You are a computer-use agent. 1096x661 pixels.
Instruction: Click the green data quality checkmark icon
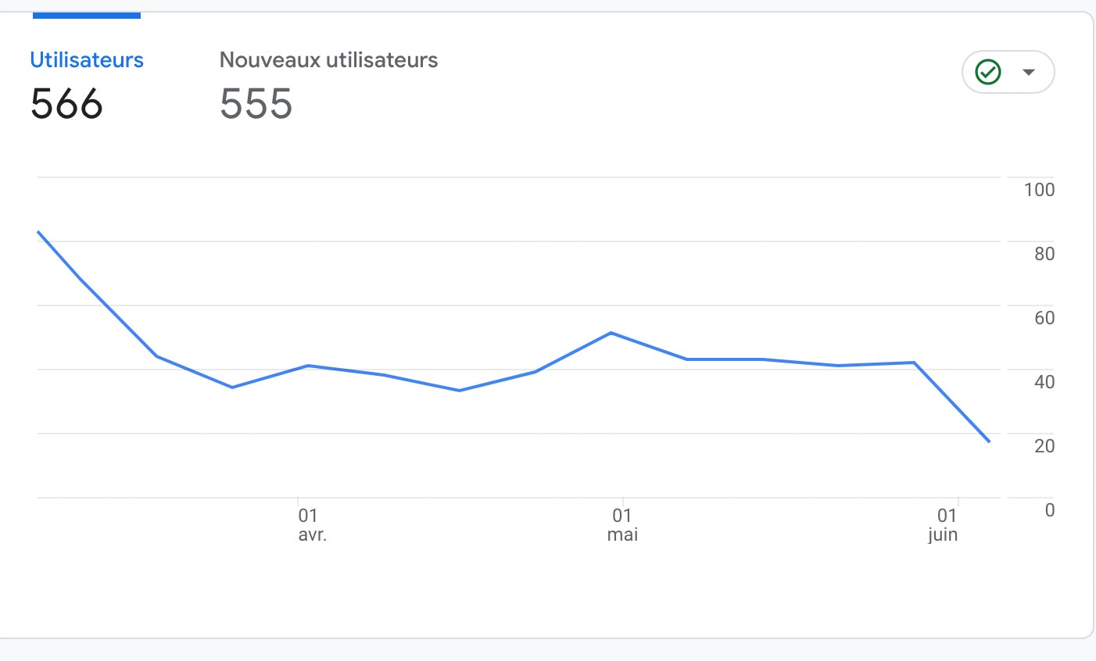(988, 73)
